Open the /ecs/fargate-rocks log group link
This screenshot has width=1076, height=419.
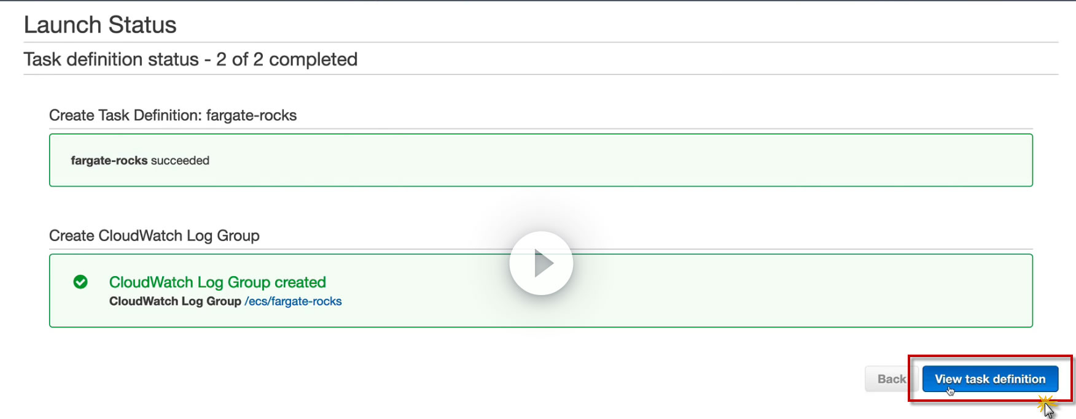pyautogui.click(x=293, y=301)
